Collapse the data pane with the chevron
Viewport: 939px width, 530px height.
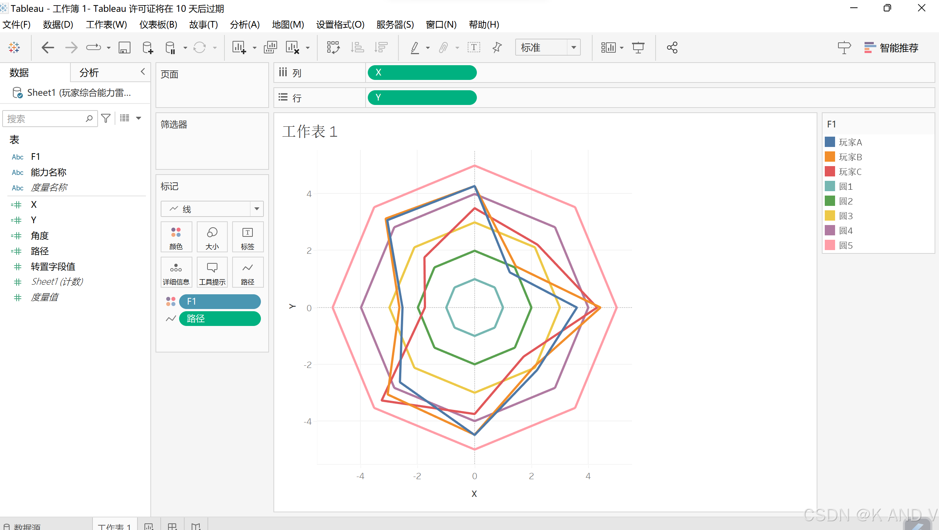pos(143,72)
